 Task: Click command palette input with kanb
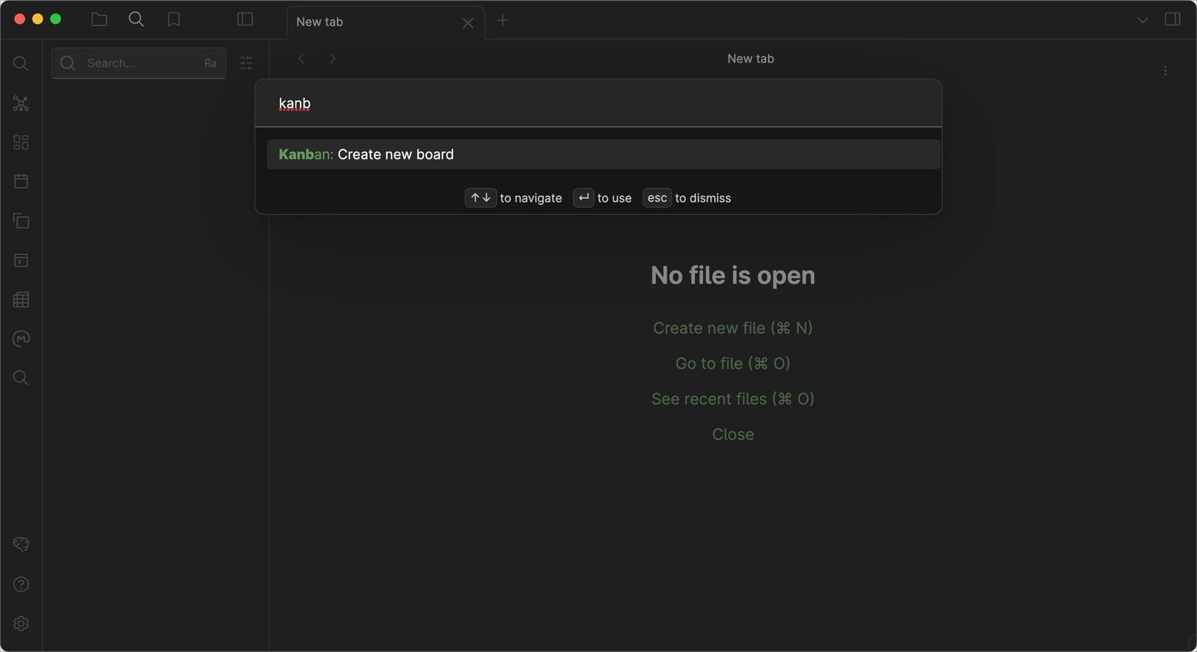[x=598, y=103]
